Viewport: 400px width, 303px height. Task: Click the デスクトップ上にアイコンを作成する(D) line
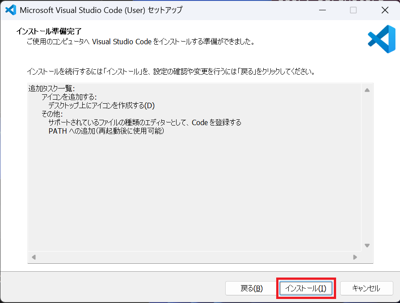pos(101,105)
